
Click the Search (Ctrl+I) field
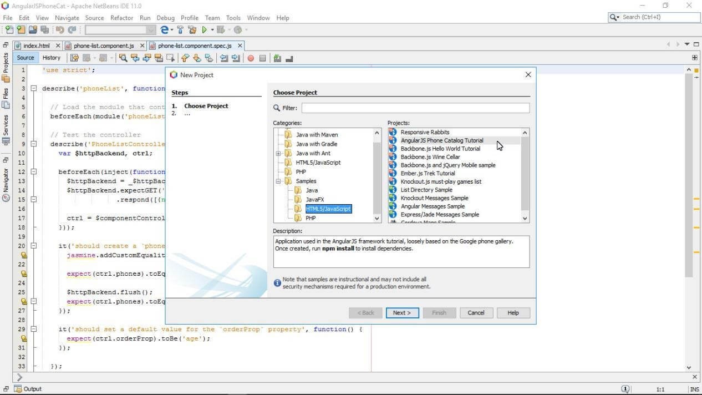point(653,17)
